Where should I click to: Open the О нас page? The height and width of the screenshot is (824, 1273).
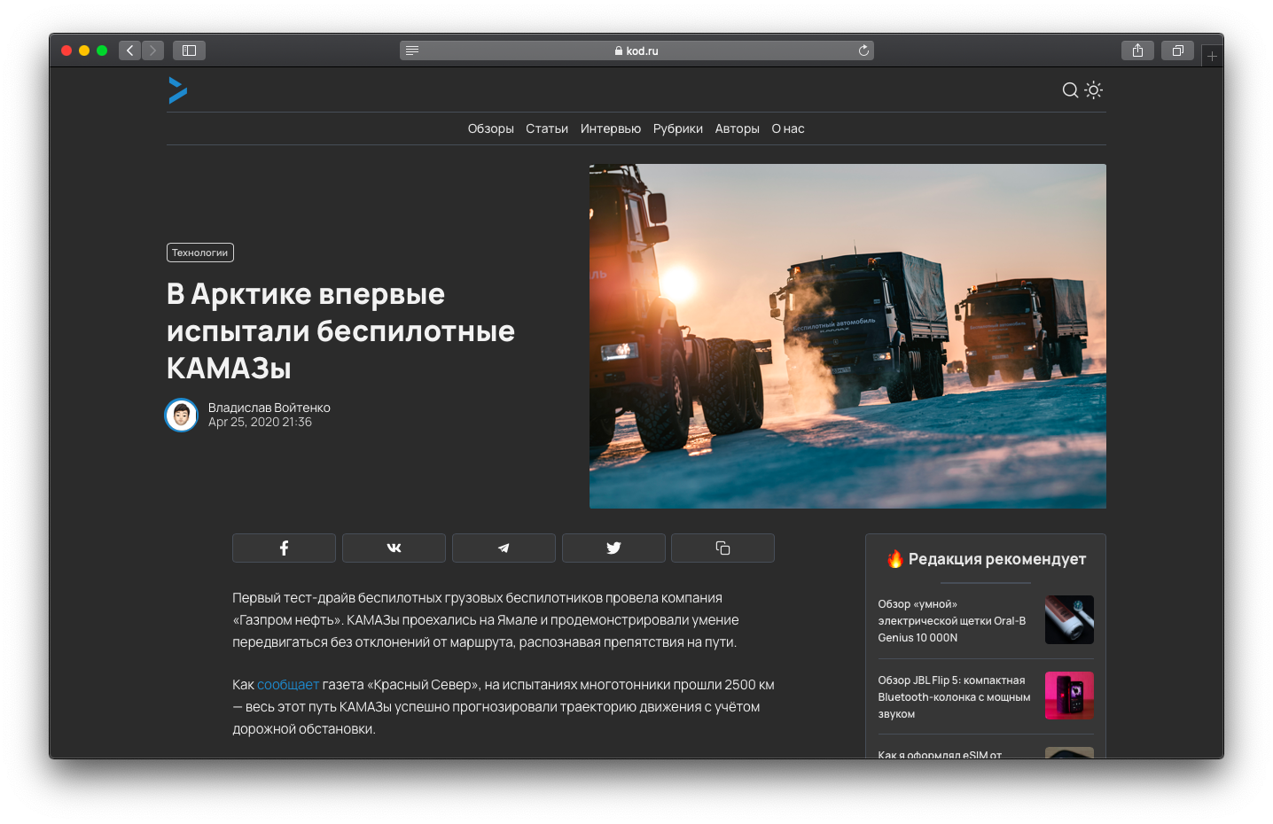pyautogui.click(x=788, y=128)
